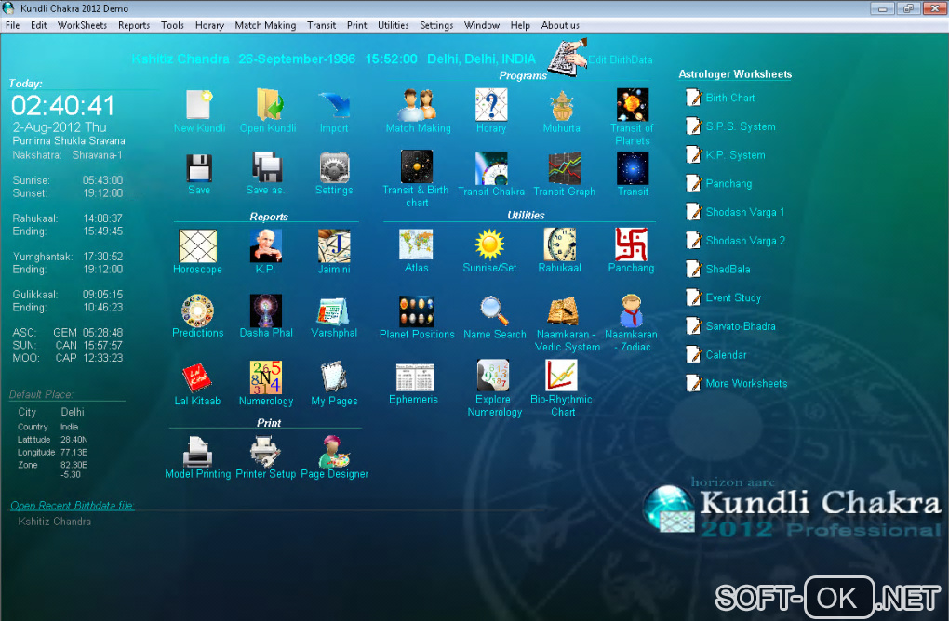Open the File menu
Viewport: 949px width, 621px height.
click(13, 25)
